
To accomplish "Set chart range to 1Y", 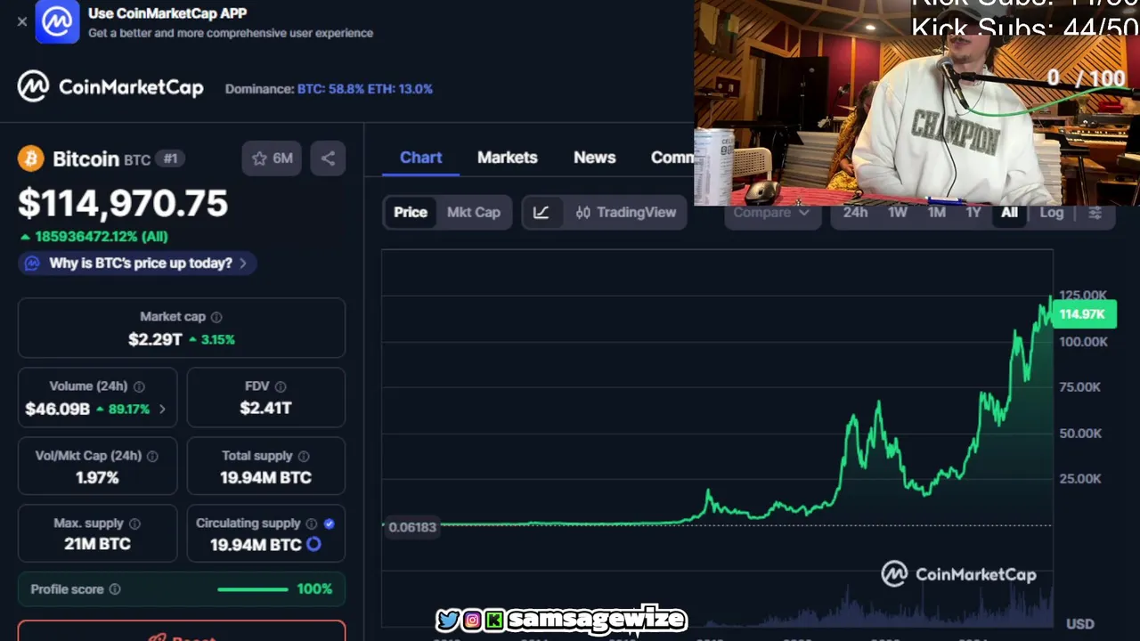I will point(973,213).
